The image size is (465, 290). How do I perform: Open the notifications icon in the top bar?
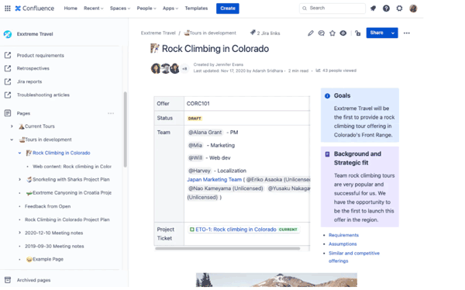pyautogui.click(x=373, y=9)
